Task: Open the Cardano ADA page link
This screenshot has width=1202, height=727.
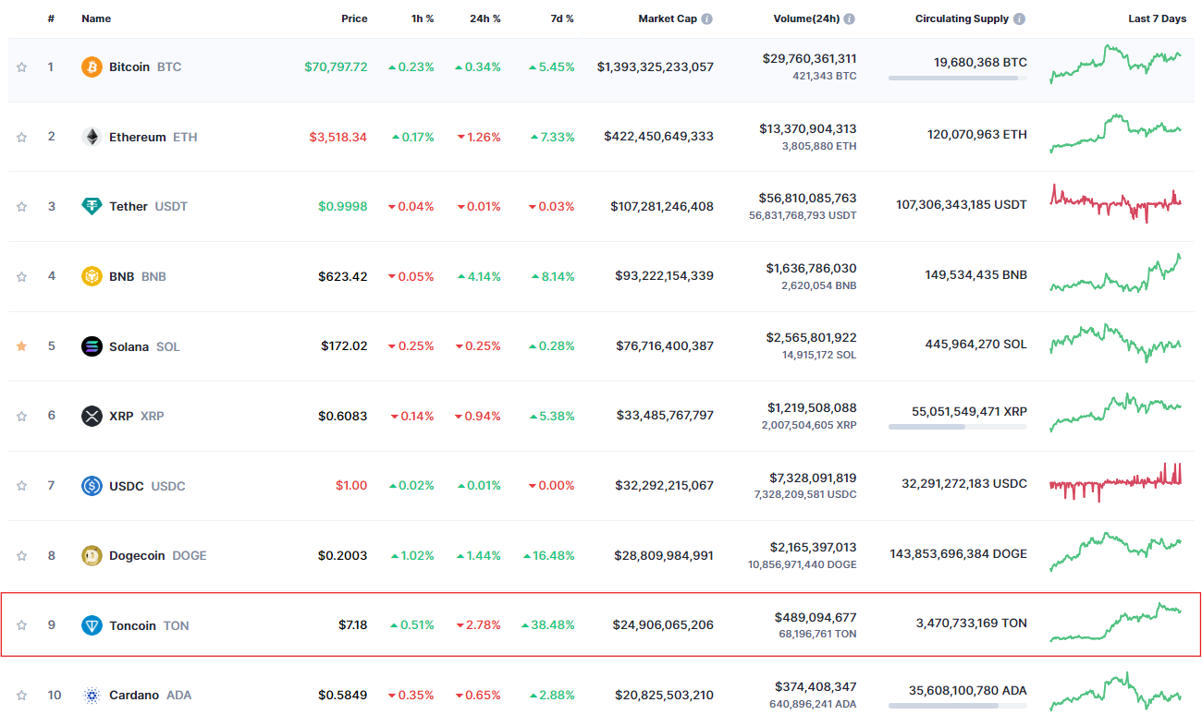Action: (150, 695)
